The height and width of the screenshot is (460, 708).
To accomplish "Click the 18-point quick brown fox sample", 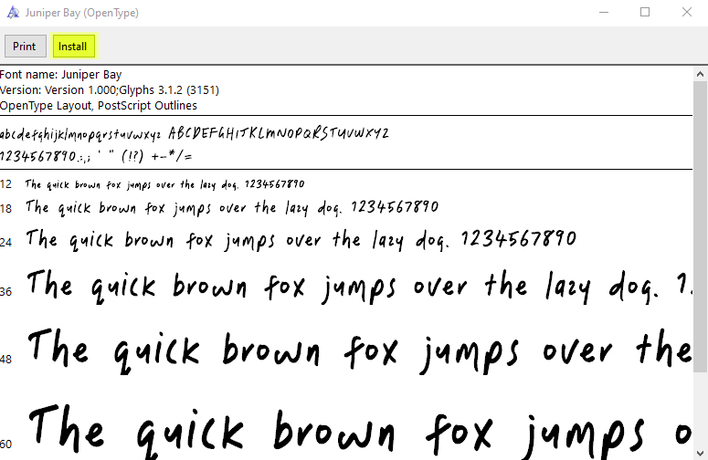I will tap(232, 208).
